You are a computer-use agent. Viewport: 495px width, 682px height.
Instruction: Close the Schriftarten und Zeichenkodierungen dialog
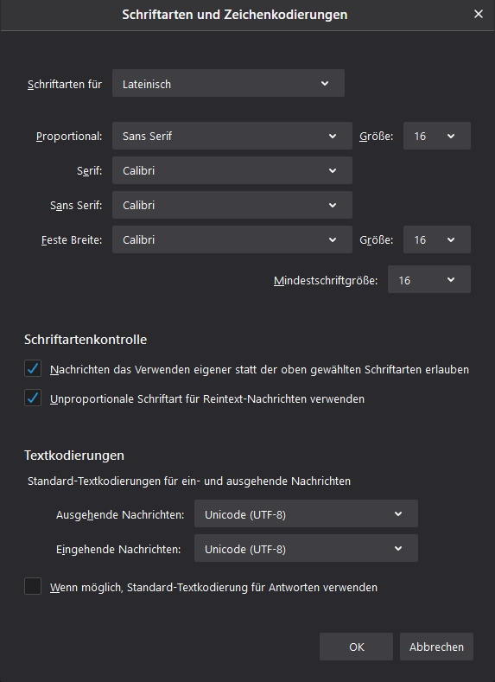coord(479,14)
